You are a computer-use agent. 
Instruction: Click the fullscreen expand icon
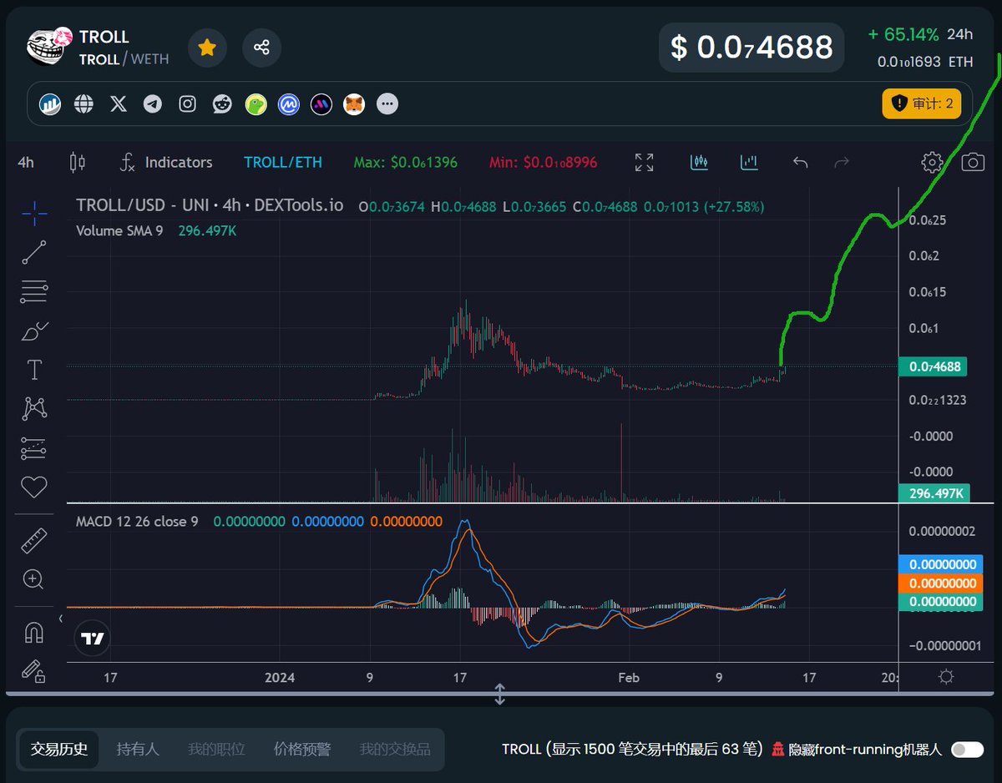pos(644,162)
